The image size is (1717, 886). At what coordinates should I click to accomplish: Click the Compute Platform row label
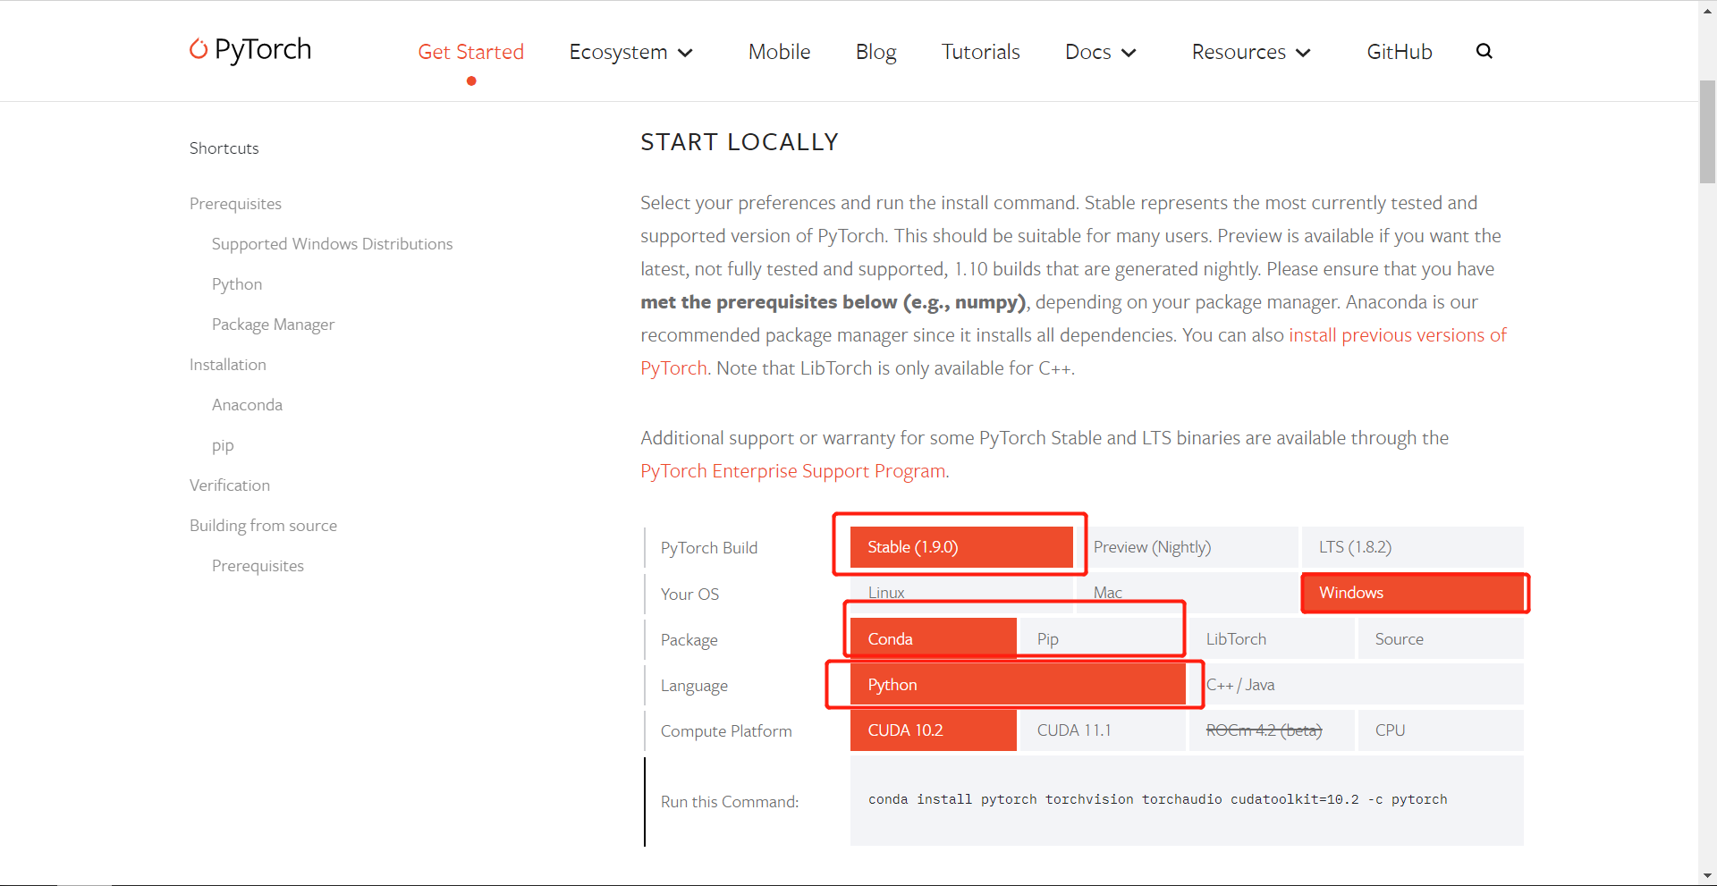[x=726, y=731]
